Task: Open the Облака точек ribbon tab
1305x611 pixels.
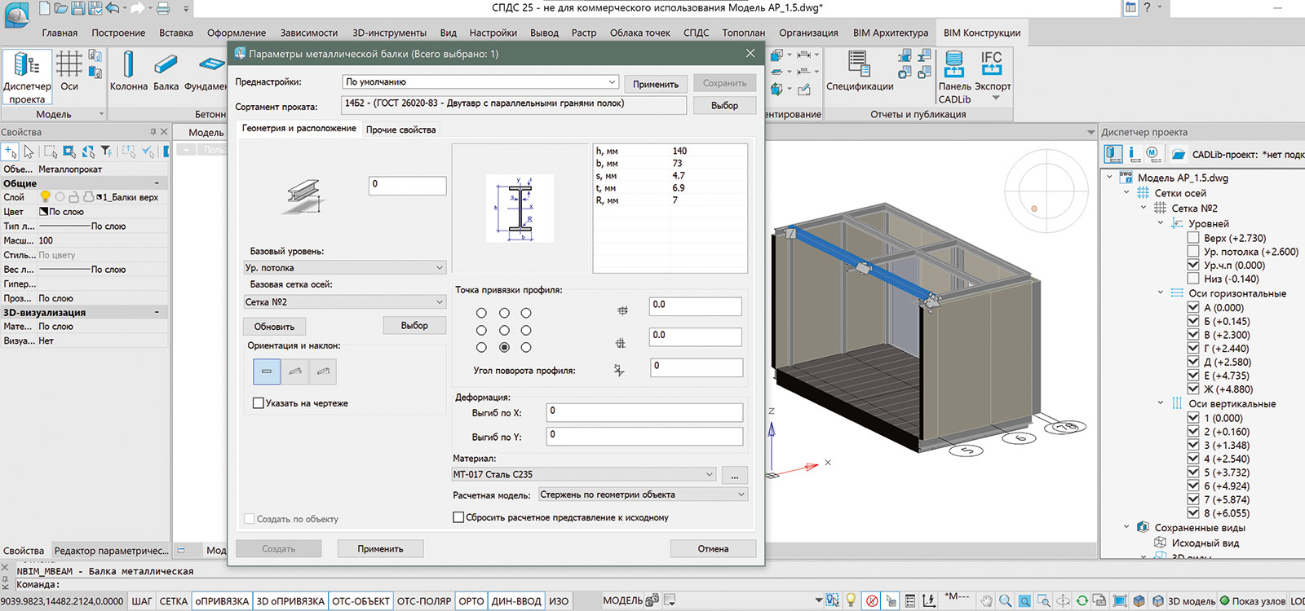Action: coord(640,33)
